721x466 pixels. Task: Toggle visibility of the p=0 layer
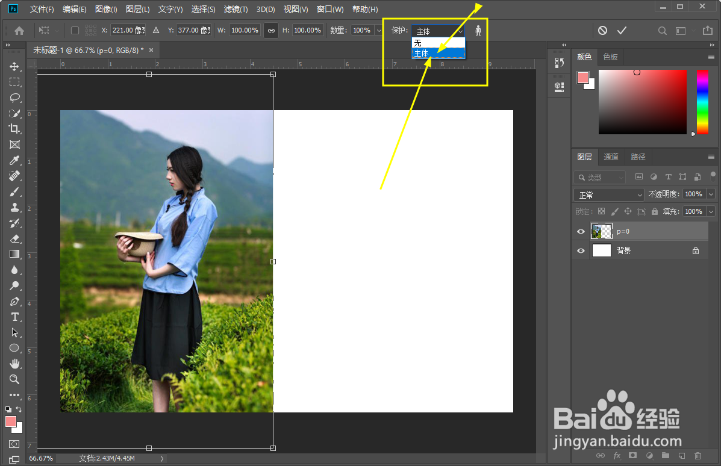(x=580, y=231)
